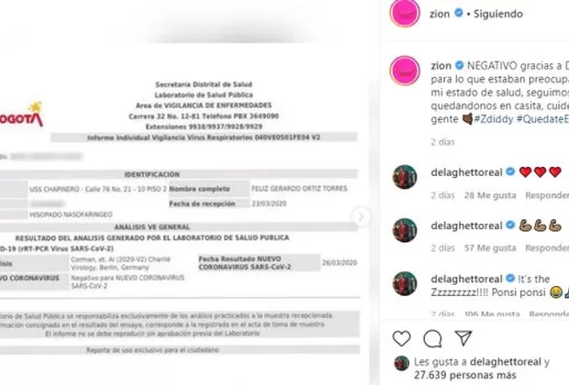The image size is (569, 385).
Task: Open delaghettoreal's avatar on the hearts comment
Action: click(x=405, y=177)
